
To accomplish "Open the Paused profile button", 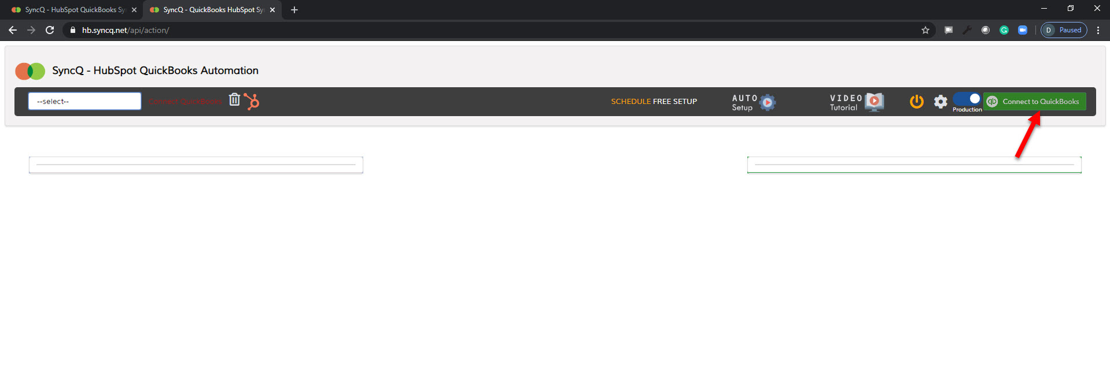I will [x=1064, y=30].
